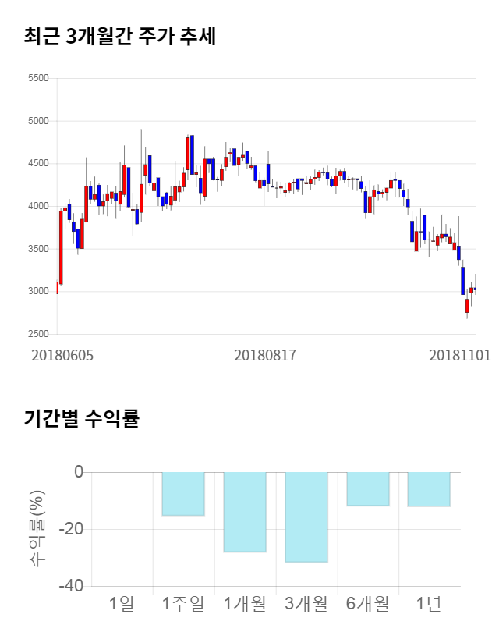Select the 1년 axis label
Screen dimensions: 499x632
[429, 603]
